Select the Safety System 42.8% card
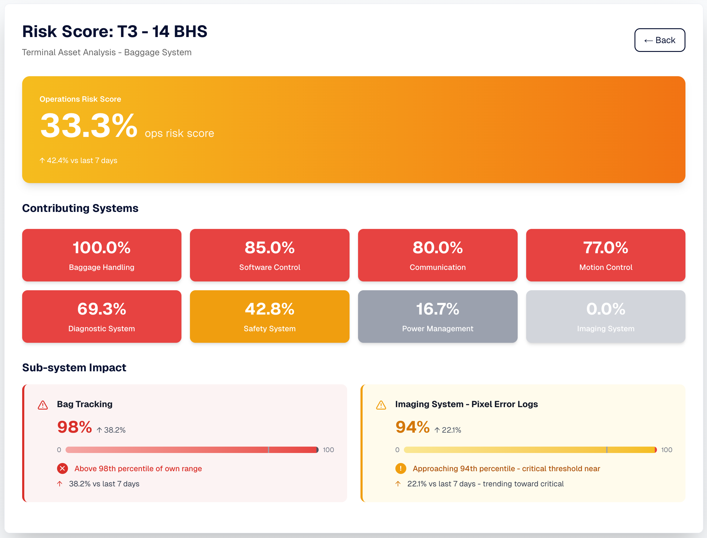 (x=269, y=316)
